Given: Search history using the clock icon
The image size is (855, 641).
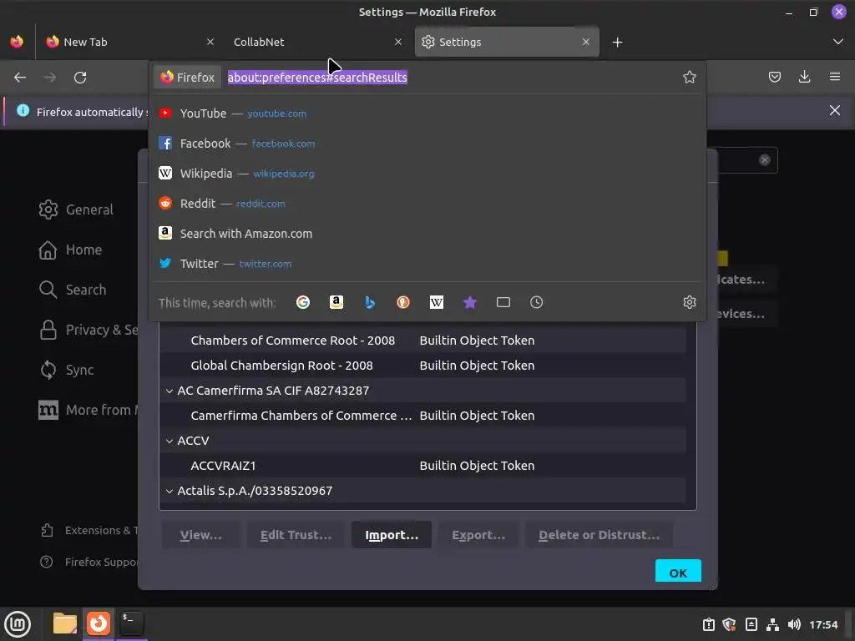Looking at the screenshot, I should click(x=537, y=302).
